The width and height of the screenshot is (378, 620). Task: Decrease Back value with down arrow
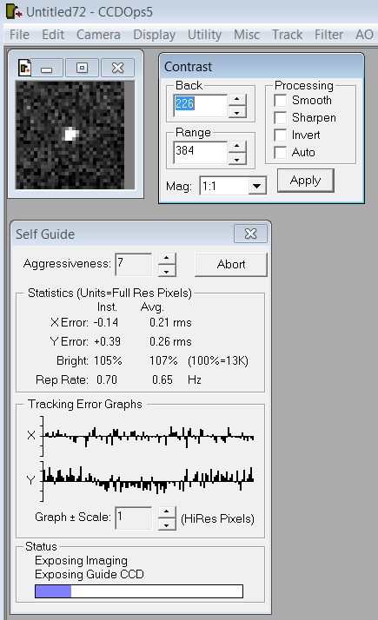coord(236,112)
